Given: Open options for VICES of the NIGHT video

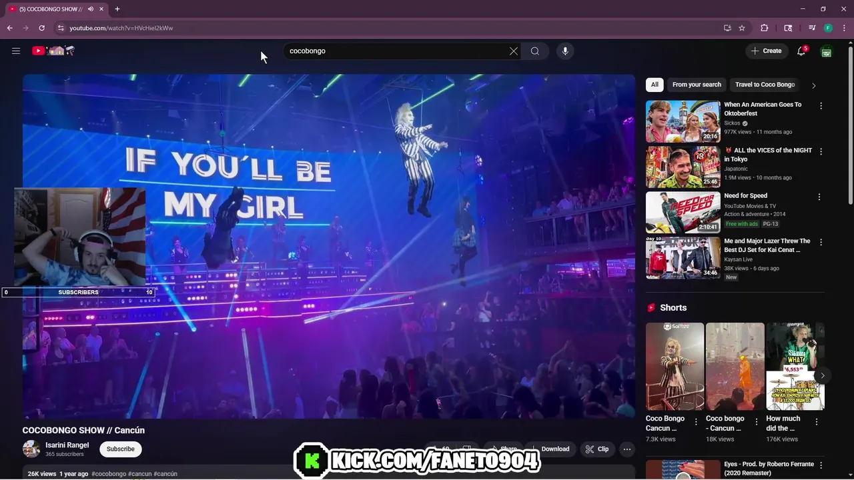Looking at the screenshot, I should click(x=821, y=151).
